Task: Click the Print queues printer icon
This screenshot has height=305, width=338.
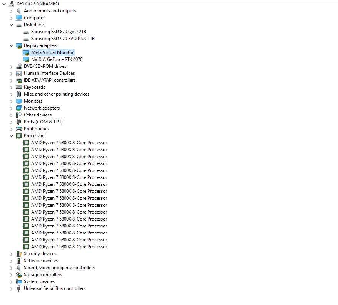Action: pos(19,129)
